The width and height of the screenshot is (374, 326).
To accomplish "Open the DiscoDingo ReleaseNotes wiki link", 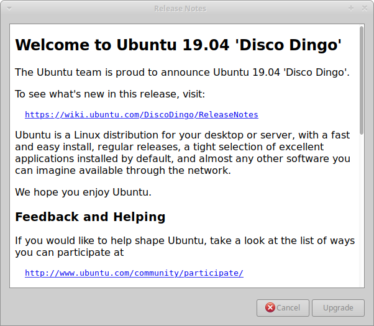I will [142, 115].
